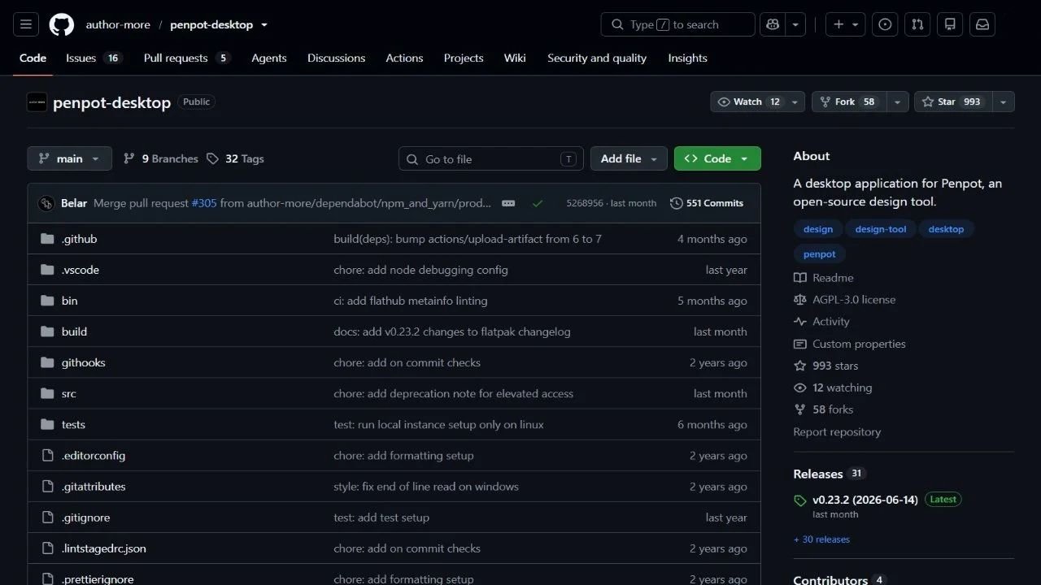Go to GitHub homepage via Octocat logo

coord(62,24)
